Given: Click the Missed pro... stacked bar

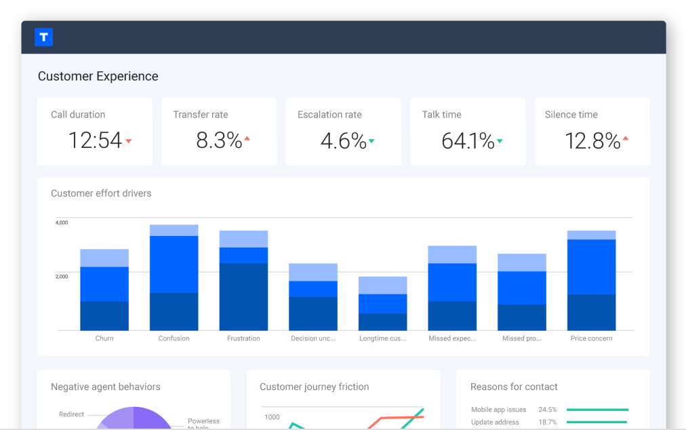Looking at the screenshot, I should point(522,292).
